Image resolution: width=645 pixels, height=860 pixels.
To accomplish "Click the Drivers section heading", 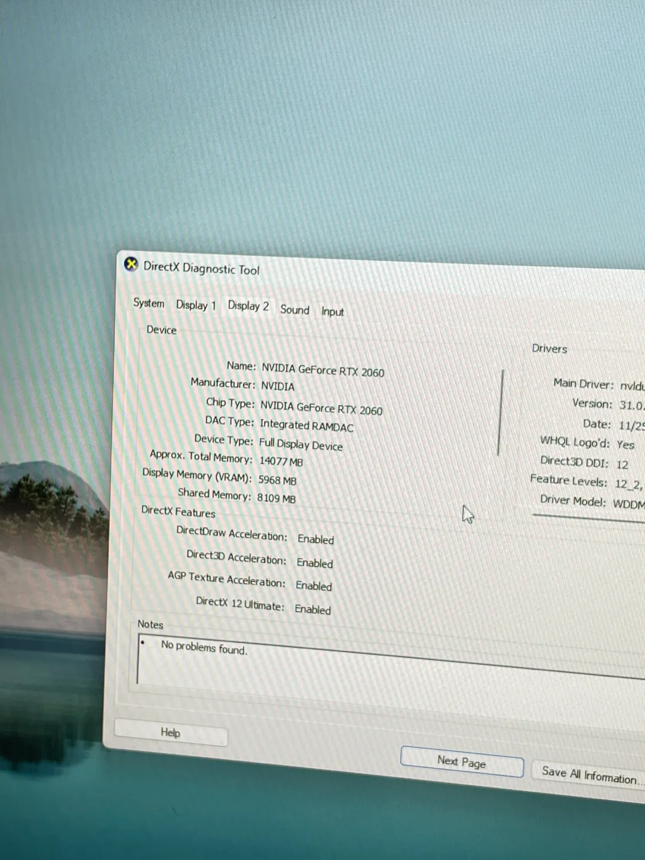I will tap(549, 348).
